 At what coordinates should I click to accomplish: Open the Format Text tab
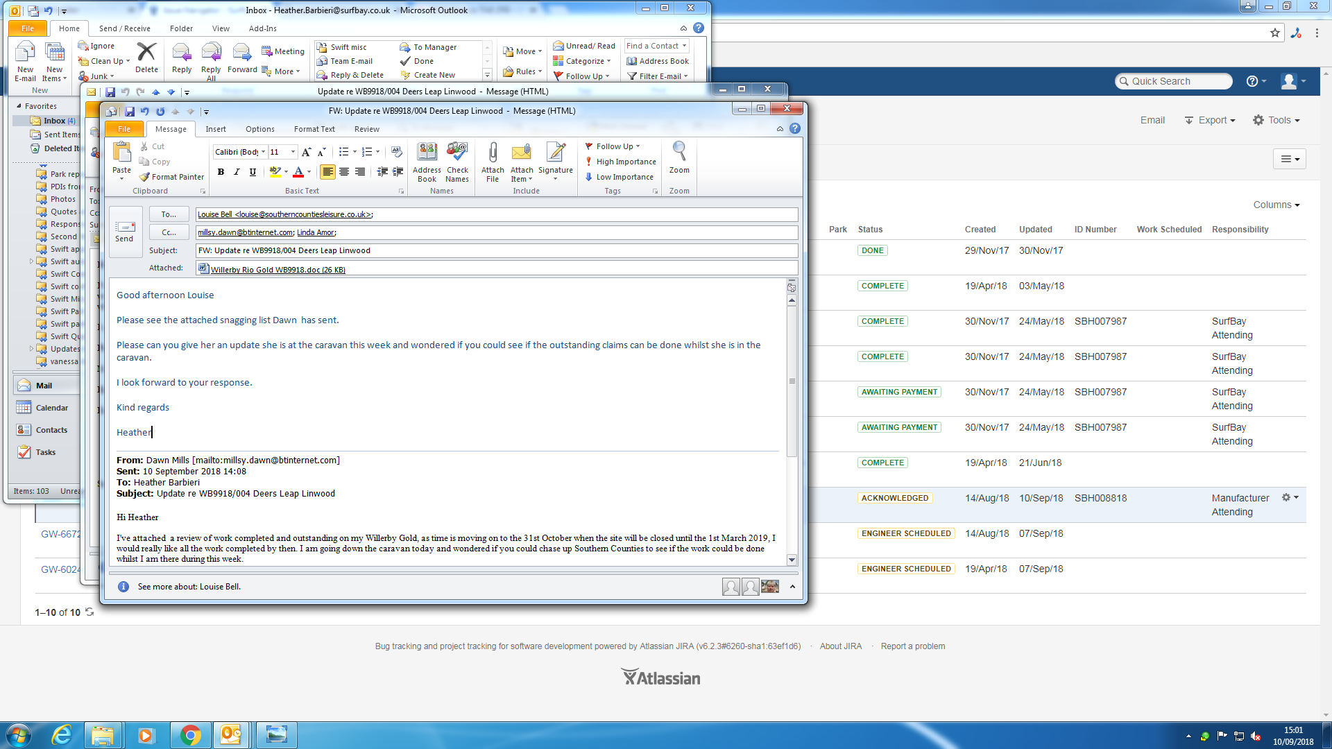[314, 129]
